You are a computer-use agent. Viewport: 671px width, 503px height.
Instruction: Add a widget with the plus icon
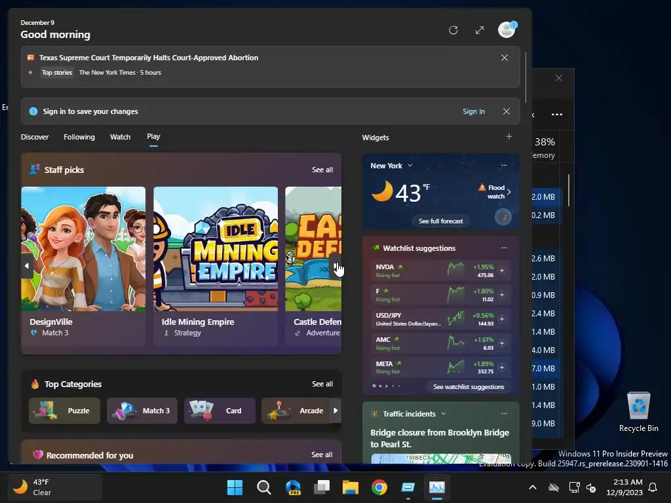508,136
